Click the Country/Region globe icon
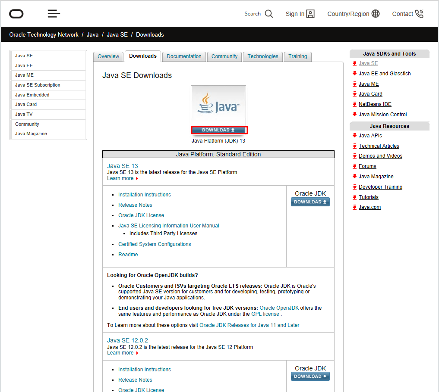Screen dimensions: 439x392 (x=376, y=14)
